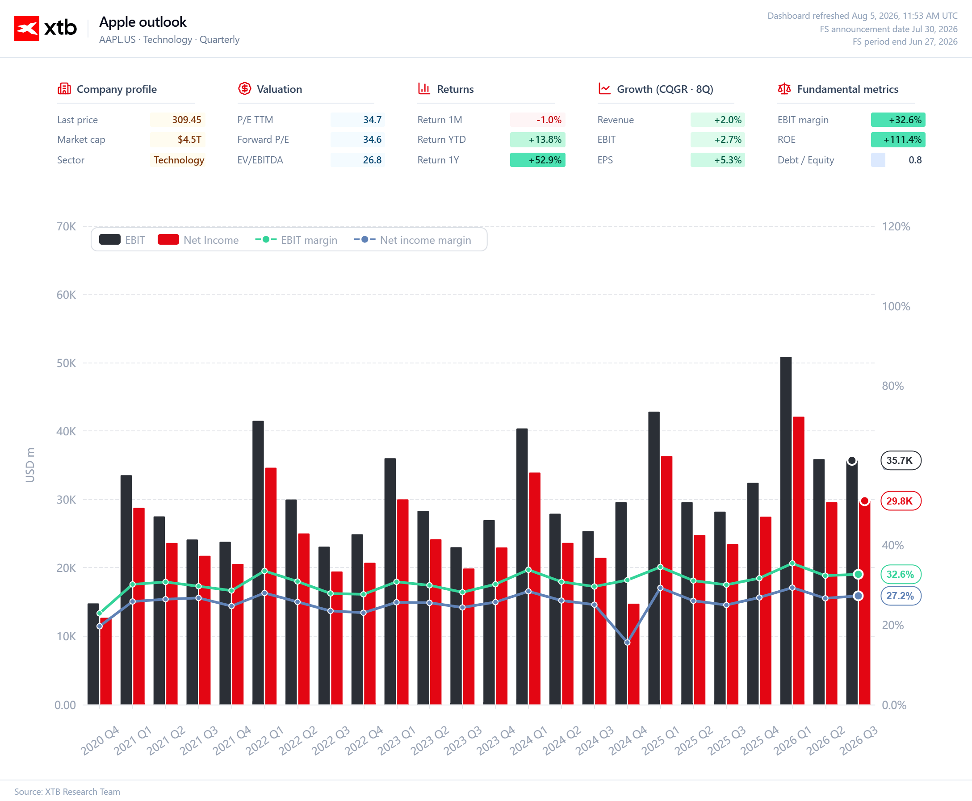Toggle the EBIT legend swatch

(110, 239)
